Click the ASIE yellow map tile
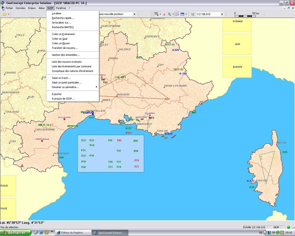The height and width of the screenshot is (236, 295). (x=237, y=44)
